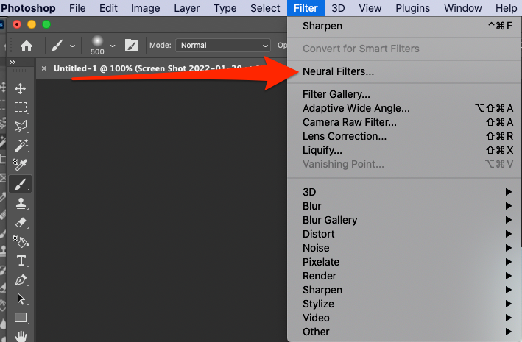Choose Adaptive Wide Angle...
The image size is (522, 342).
(x=404, y=108)
